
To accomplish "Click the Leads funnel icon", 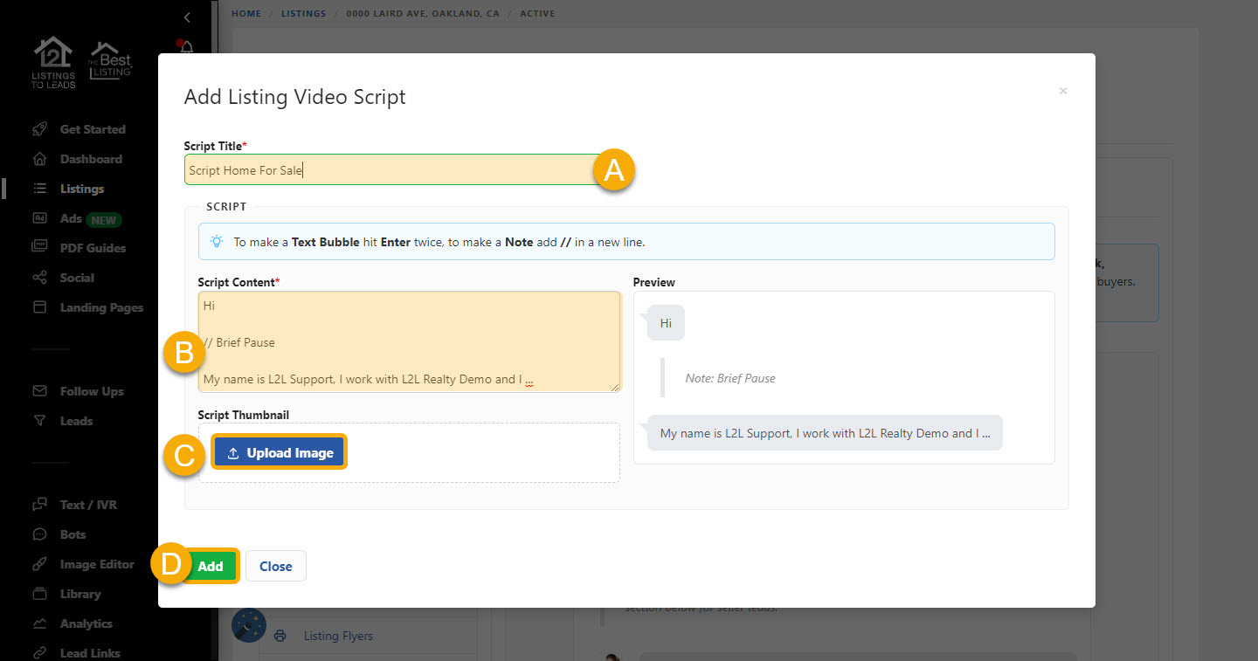I will 39,421.
